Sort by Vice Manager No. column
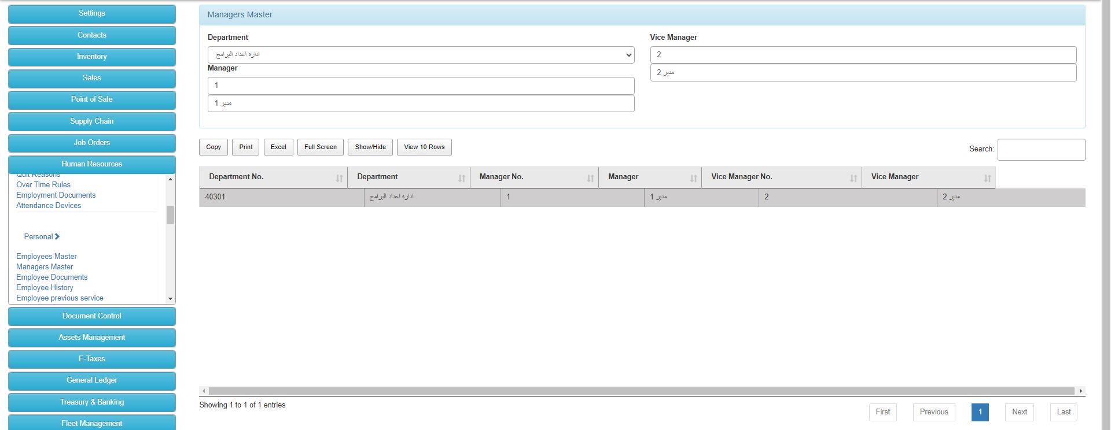This screenshot has width=1111, height=430. point(854,178)
